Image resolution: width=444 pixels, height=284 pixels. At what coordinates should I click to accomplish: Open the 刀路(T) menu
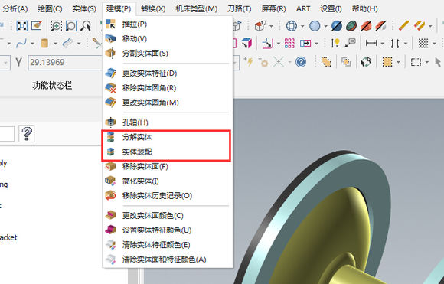(240, 8)
